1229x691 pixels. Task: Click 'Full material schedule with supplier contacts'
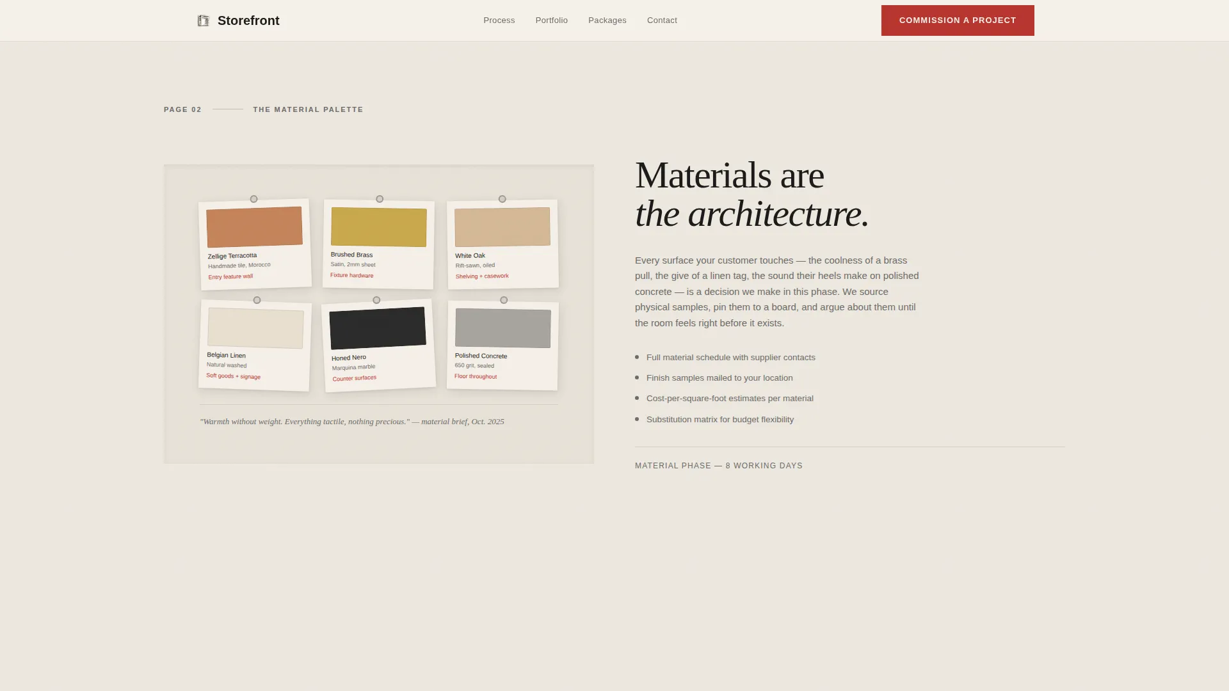point(730,358)
